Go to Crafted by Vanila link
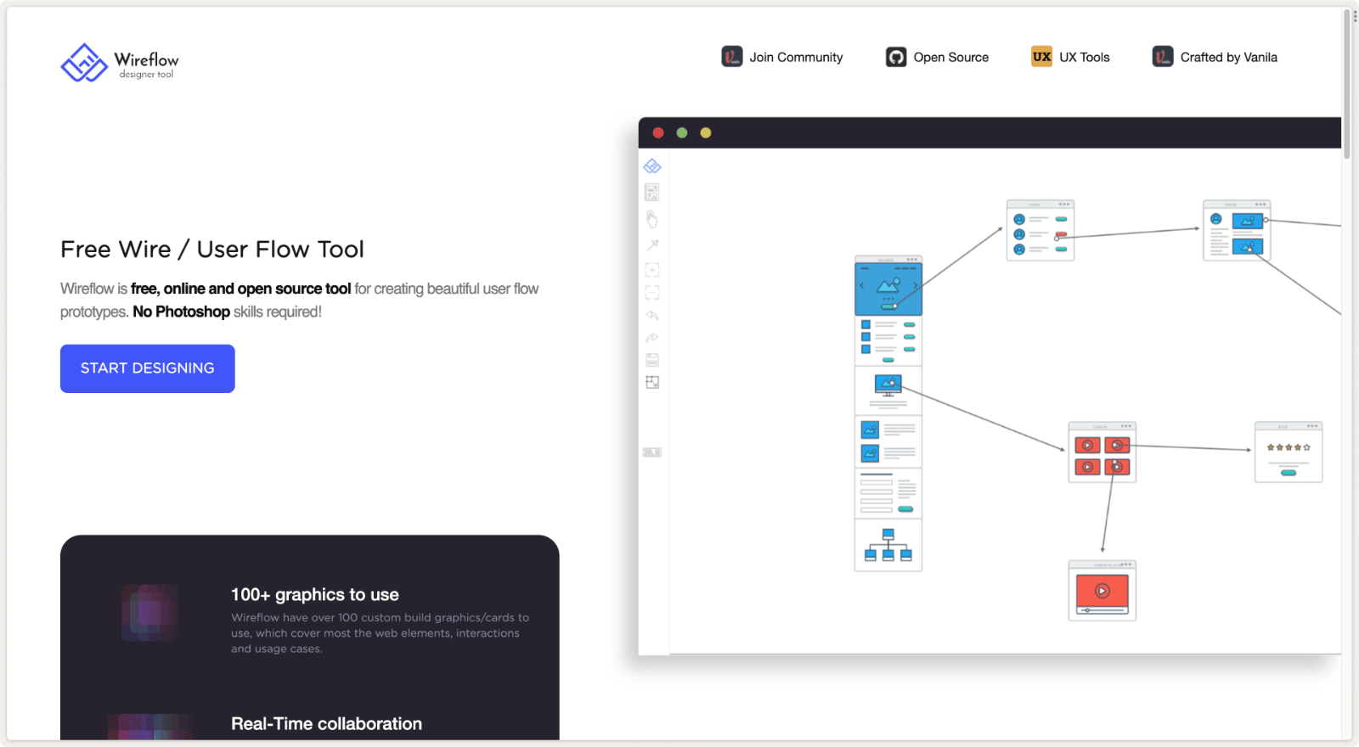Image resolution: width=1359 pixels, height=747 pixels. (1228, 57)
